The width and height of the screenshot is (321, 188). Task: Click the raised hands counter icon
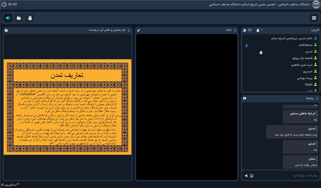[x=258, y=30]
